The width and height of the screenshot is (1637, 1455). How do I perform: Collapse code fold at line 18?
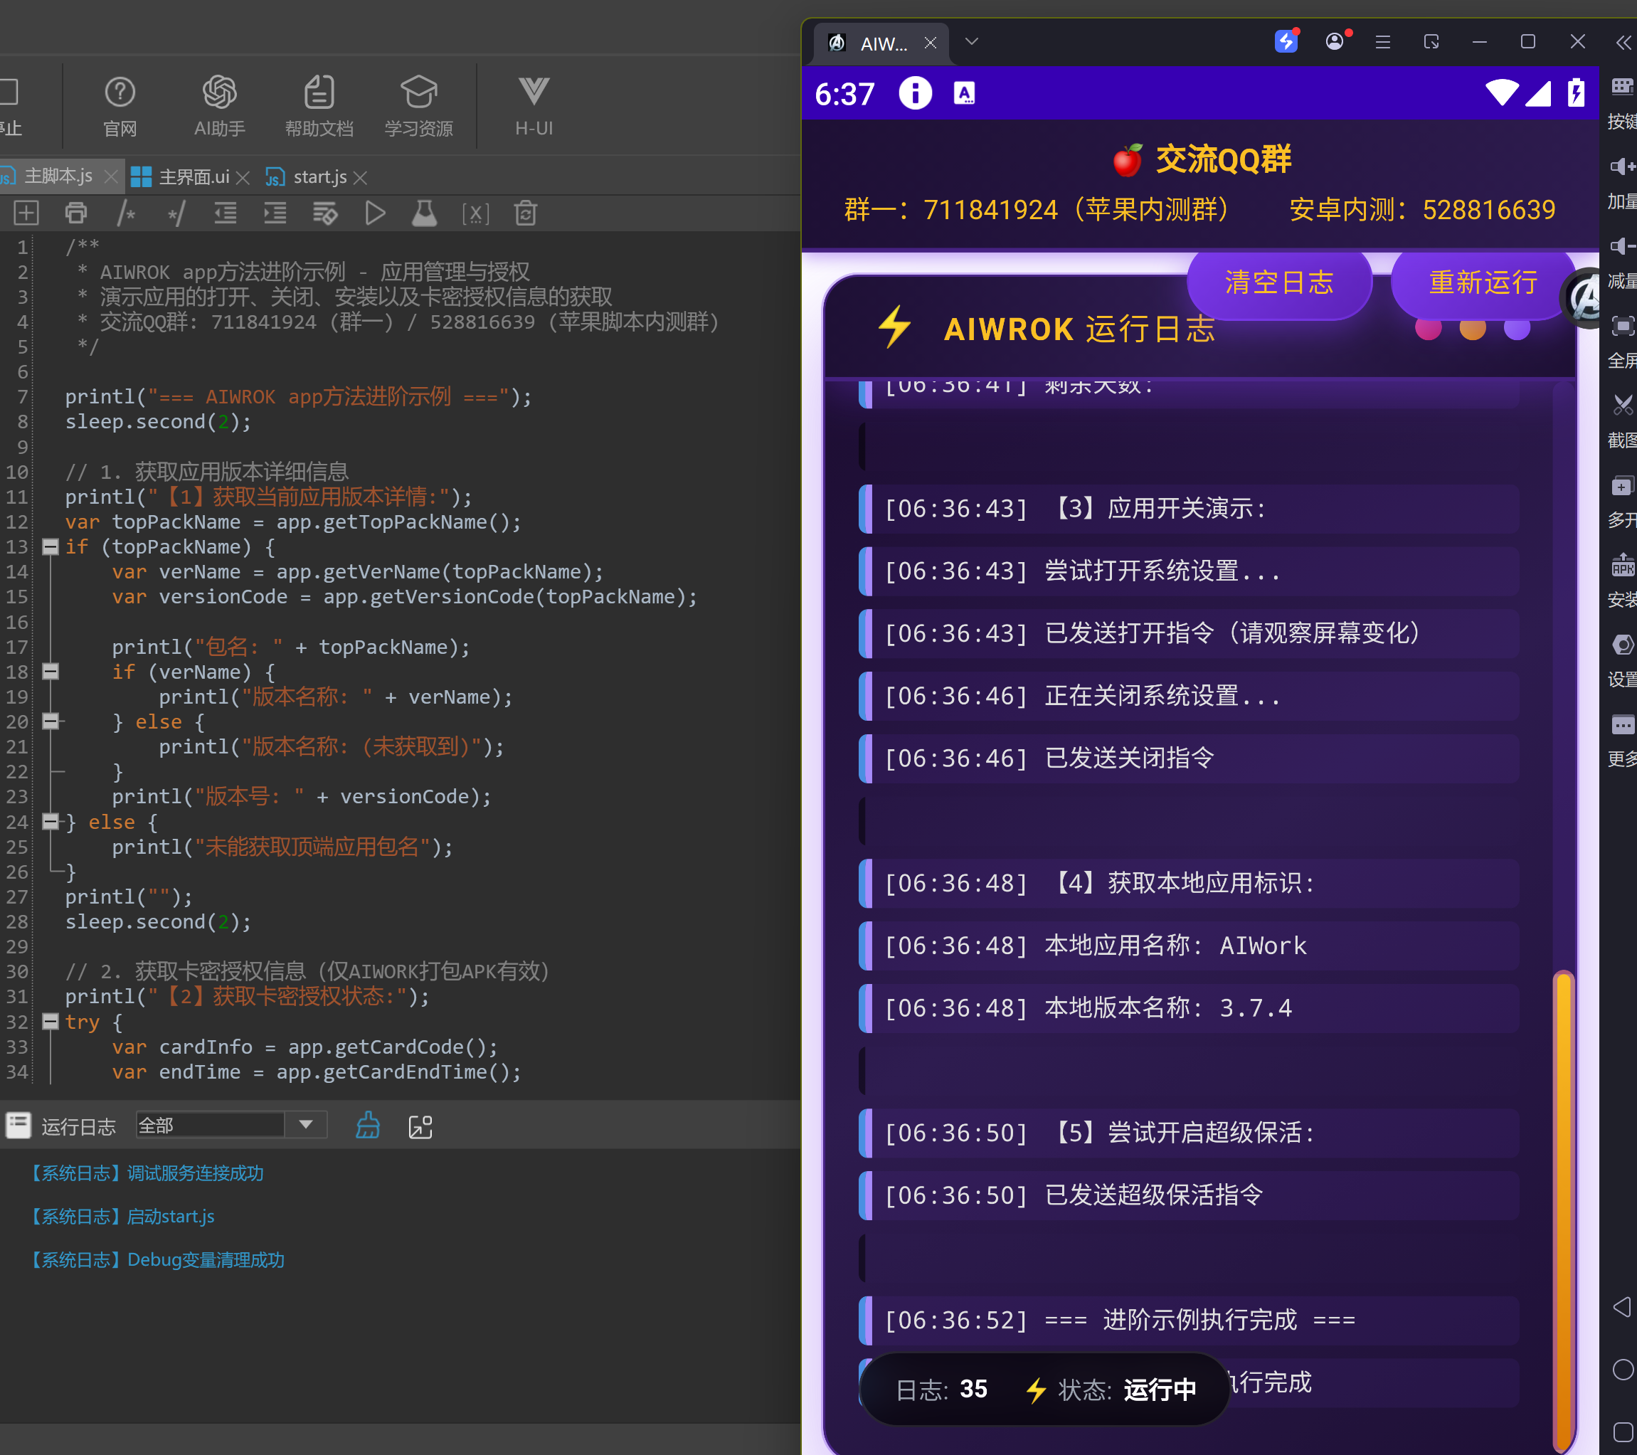coord(50,672)
